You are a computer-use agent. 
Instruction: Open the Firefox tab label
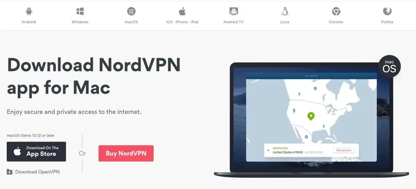(x=387, y=22)
